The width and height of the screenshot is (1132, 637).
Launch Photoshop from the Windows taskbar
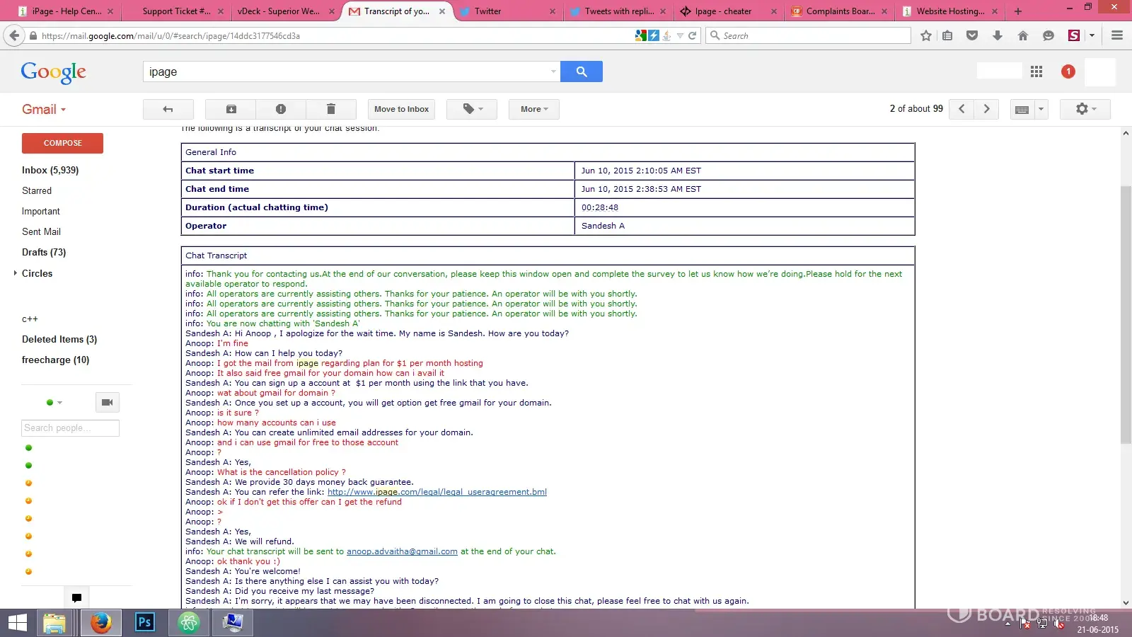click(144, 623)
